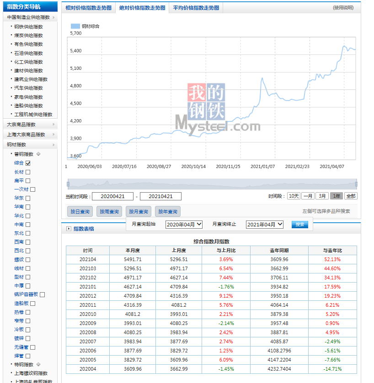374x383 pixels.
Task: Click the start date field 20200421
Action: point(112,196)
